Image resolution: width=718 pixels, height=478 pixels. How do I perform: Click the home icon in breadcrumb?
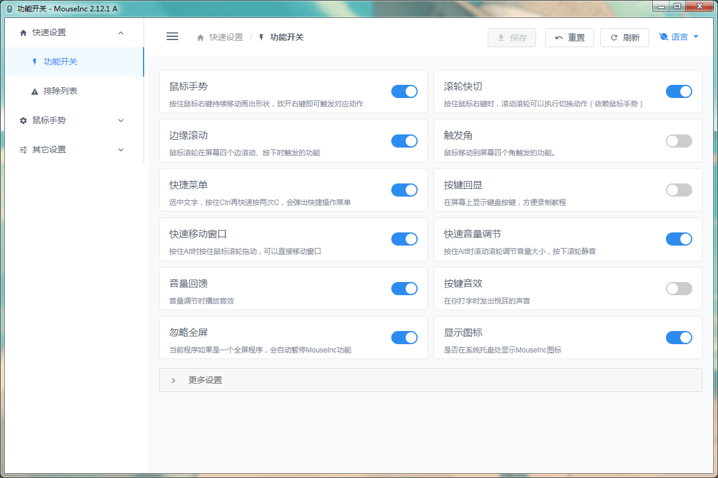click(200, 38)
